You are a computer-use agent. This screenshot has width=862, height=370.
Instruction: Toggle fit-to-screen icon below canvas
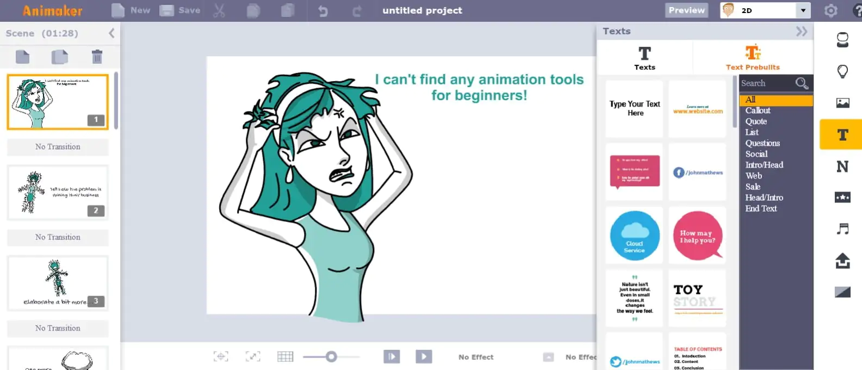pos(253,357)
